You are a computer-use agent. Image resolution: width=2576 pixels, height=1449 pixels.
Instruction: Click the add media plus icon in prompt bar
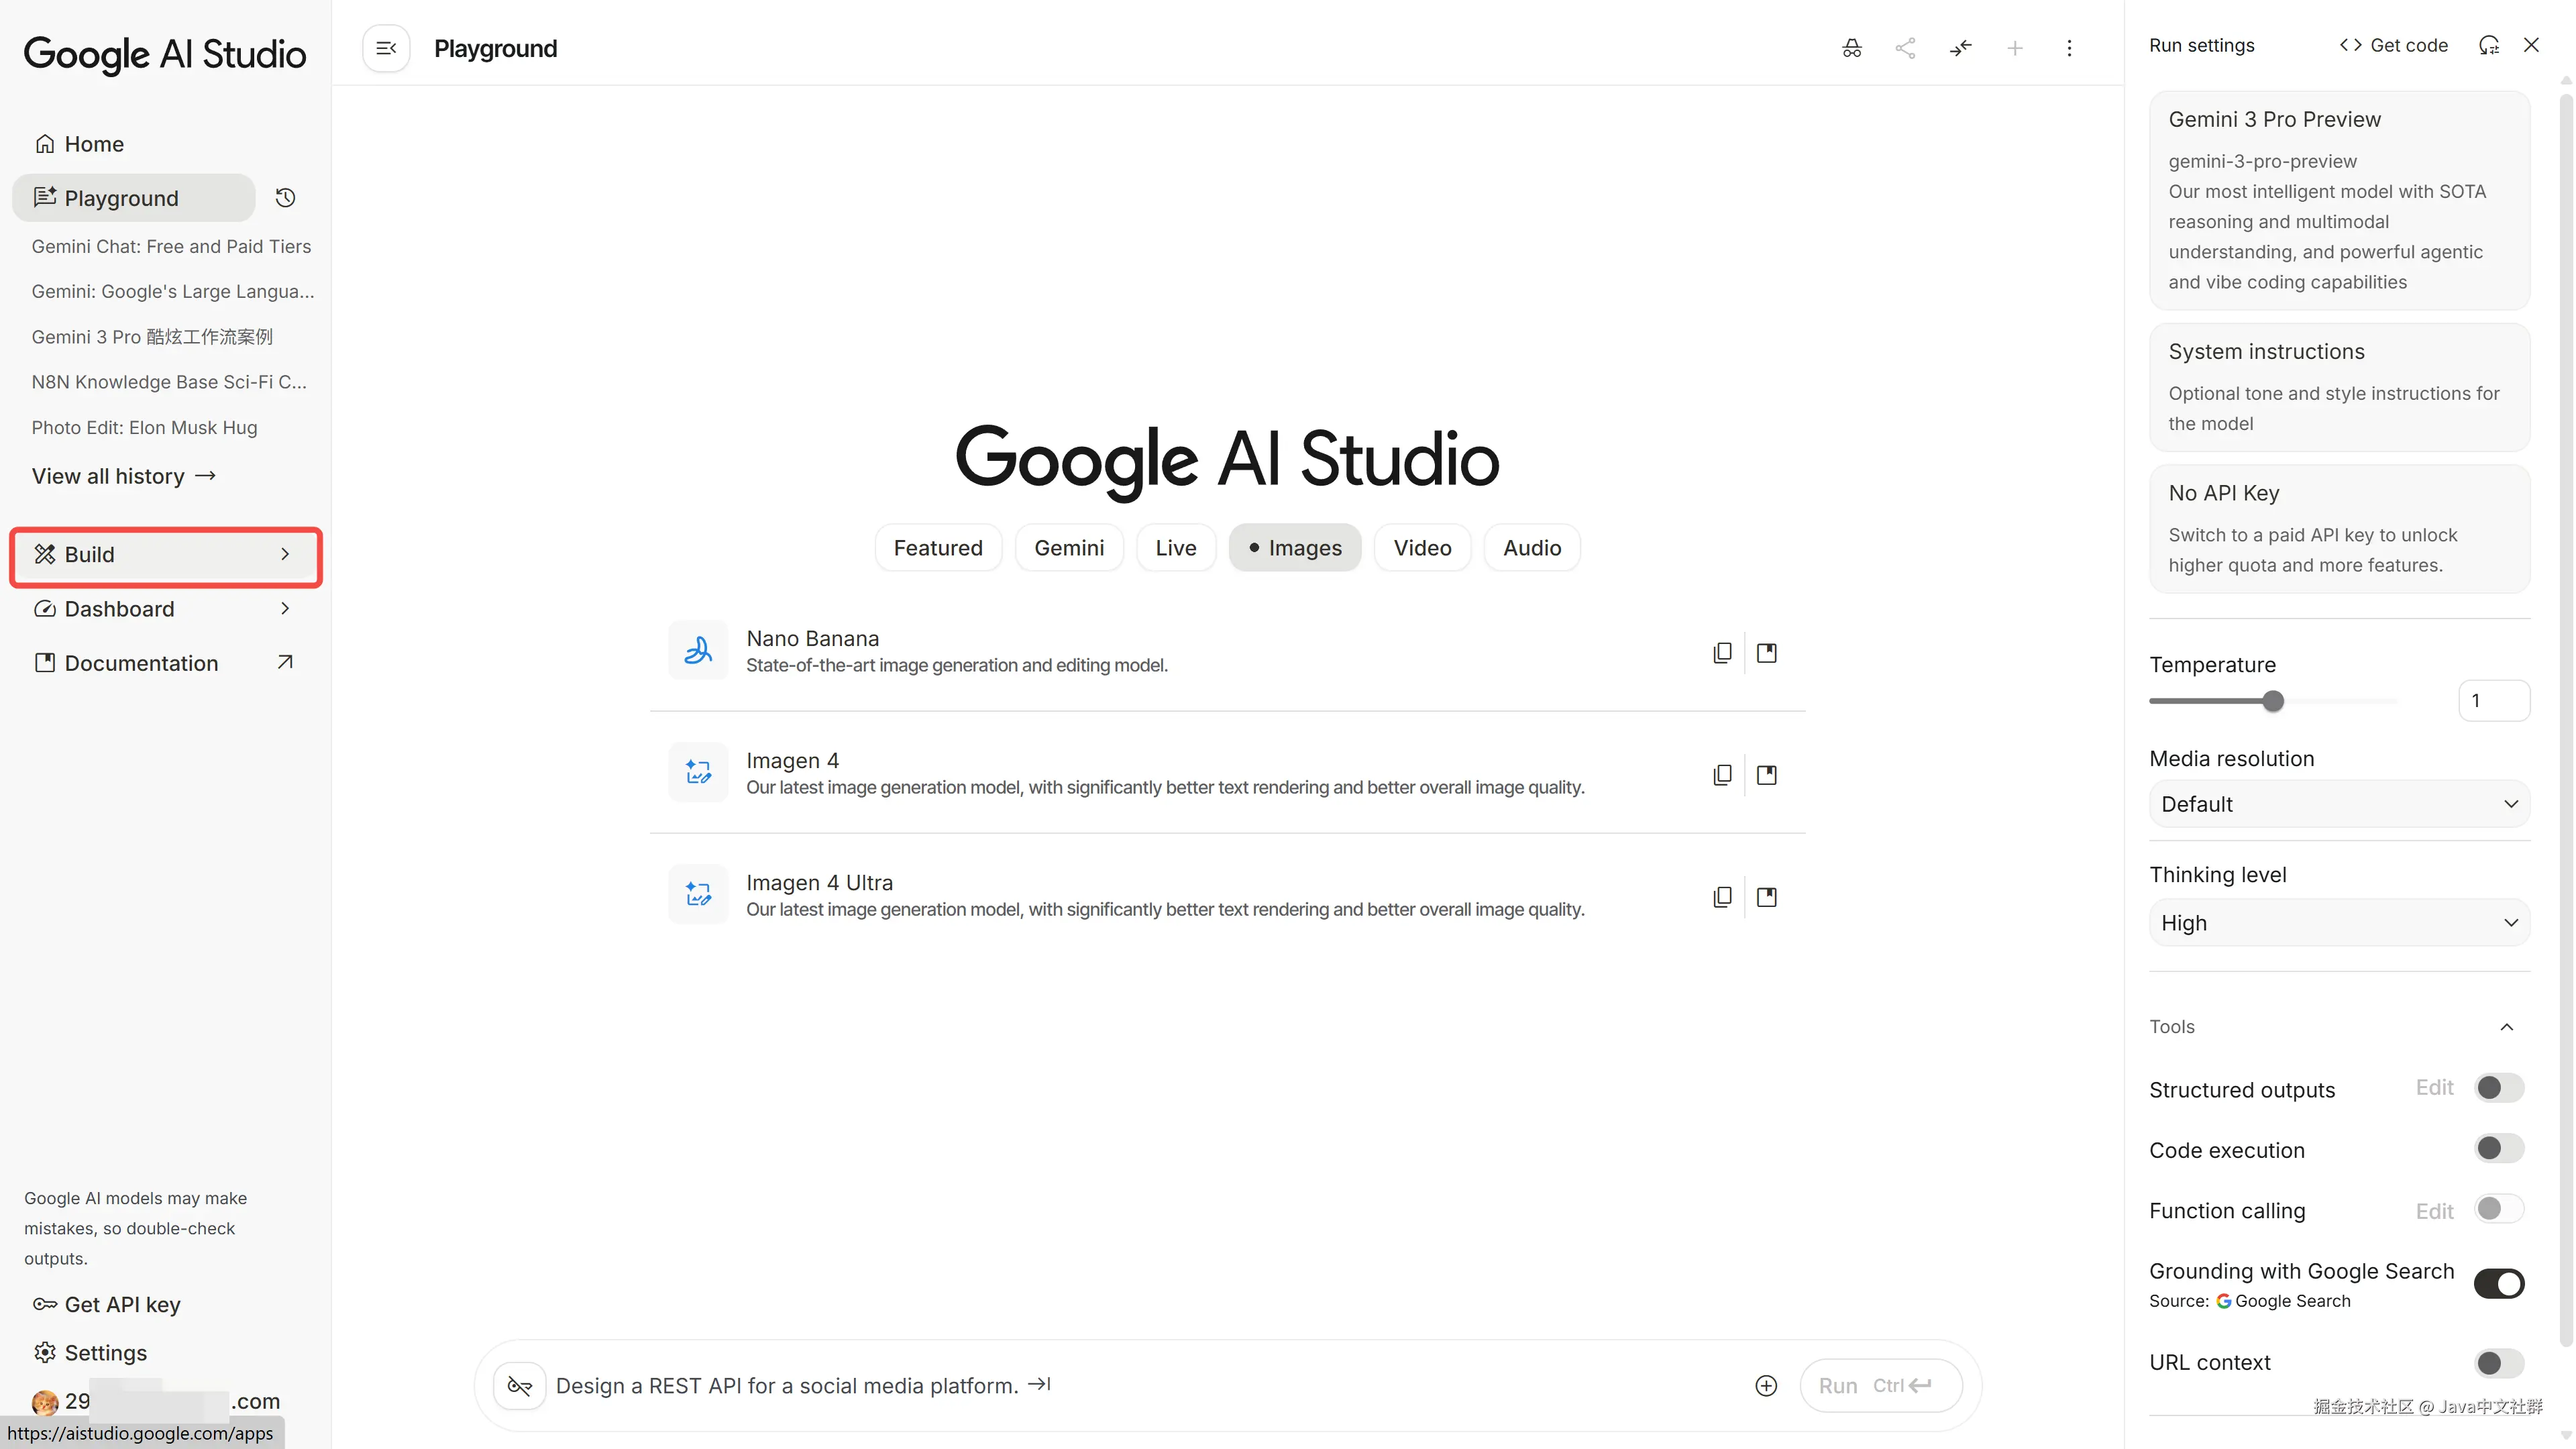tap(1766, 1385)
